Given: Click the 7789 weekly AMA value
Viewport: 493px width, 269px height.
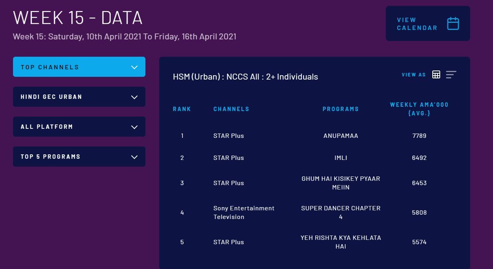Looking at the screenshot, I should [x=419, y=136].
